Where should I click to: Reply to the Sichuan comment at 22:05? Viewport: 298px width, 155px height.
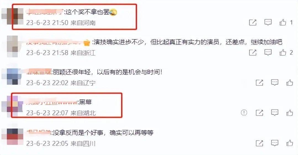tap(275, 143)
